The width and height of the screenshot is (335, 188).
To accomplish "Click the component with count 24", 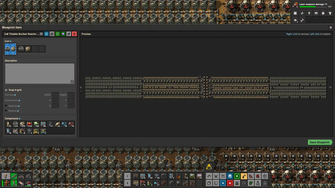I will coord(58,124).
